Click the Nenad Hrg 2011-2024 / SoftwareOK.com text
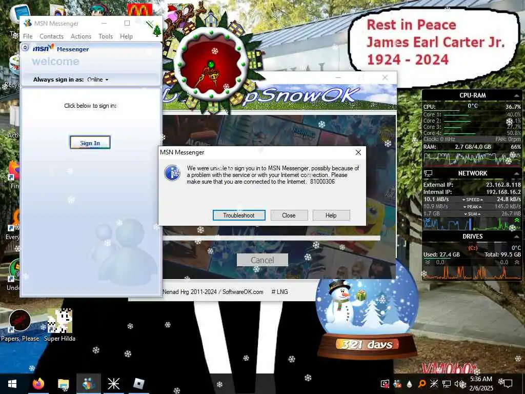The image size is (525, 394). click(213, 292)
